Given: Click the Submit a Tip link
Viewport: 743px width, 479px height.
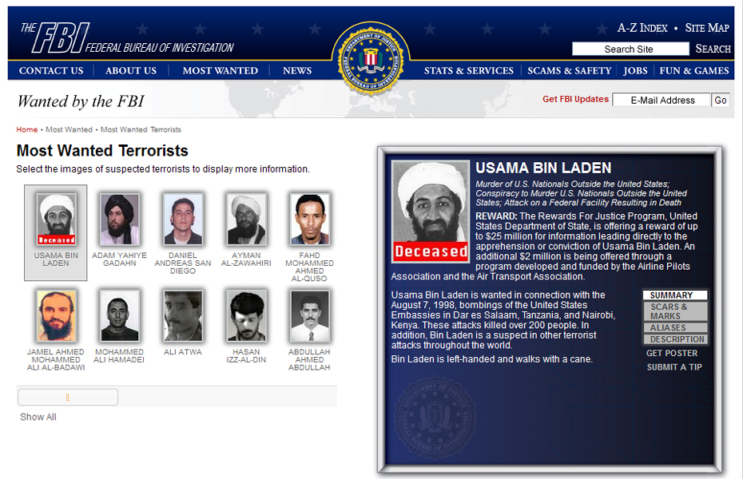Looking at the screenshot, I should pos(674,367).
